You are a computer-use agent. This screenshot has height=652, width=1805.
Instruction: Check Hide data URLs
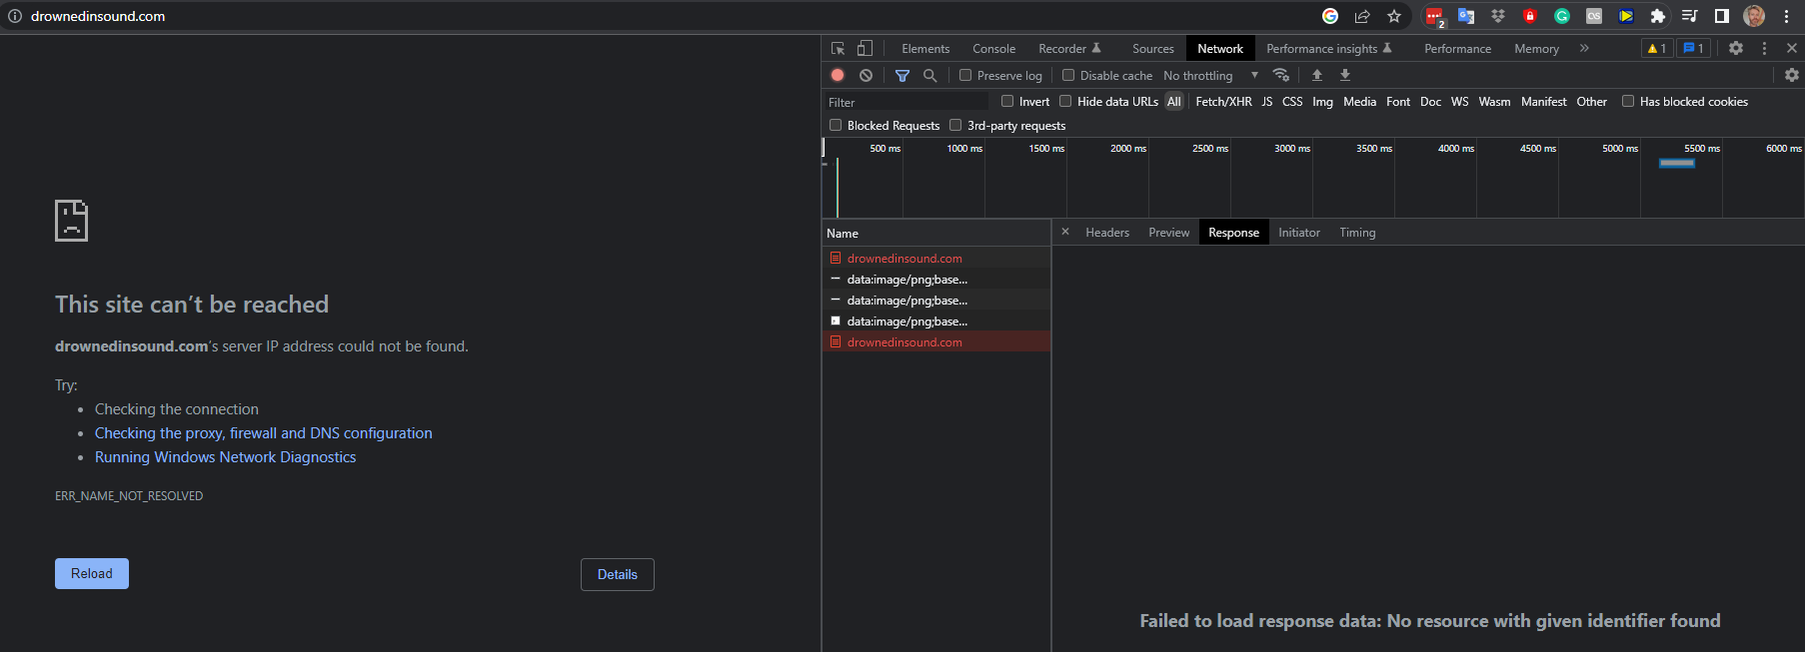tap(1065, 101)
